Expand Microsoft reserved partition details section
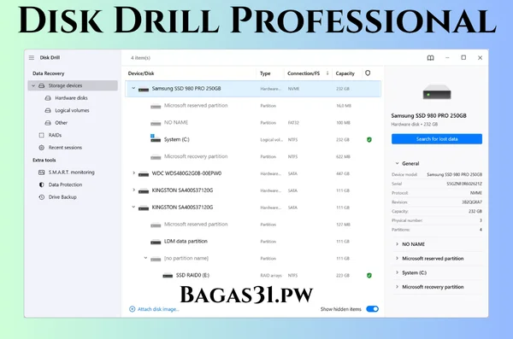The height and width of the screenshot is (339, 513). pos(398,258)
